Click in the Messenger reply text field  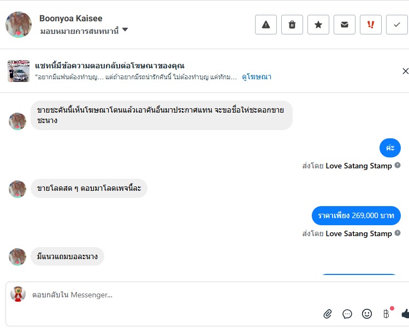click(x=164, y=295)
